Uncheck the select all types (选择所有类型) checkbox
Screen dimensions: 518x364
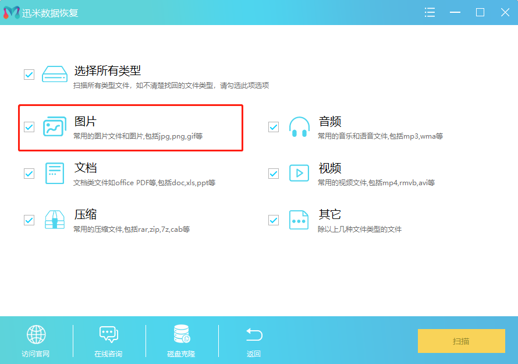pyautogui.click(x=29, y=75)
